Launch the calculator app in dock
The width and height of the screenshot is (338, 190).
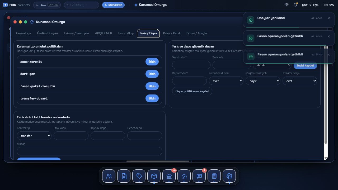click(x=214, y=176)
